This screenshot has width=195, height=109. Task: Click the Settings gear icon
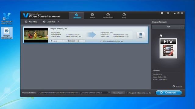coord(174,86)
